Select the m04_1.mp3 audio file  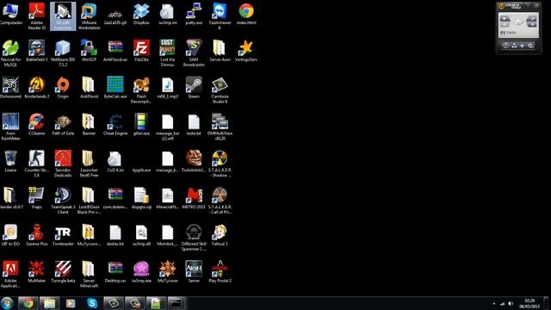[x=168, y=88]
